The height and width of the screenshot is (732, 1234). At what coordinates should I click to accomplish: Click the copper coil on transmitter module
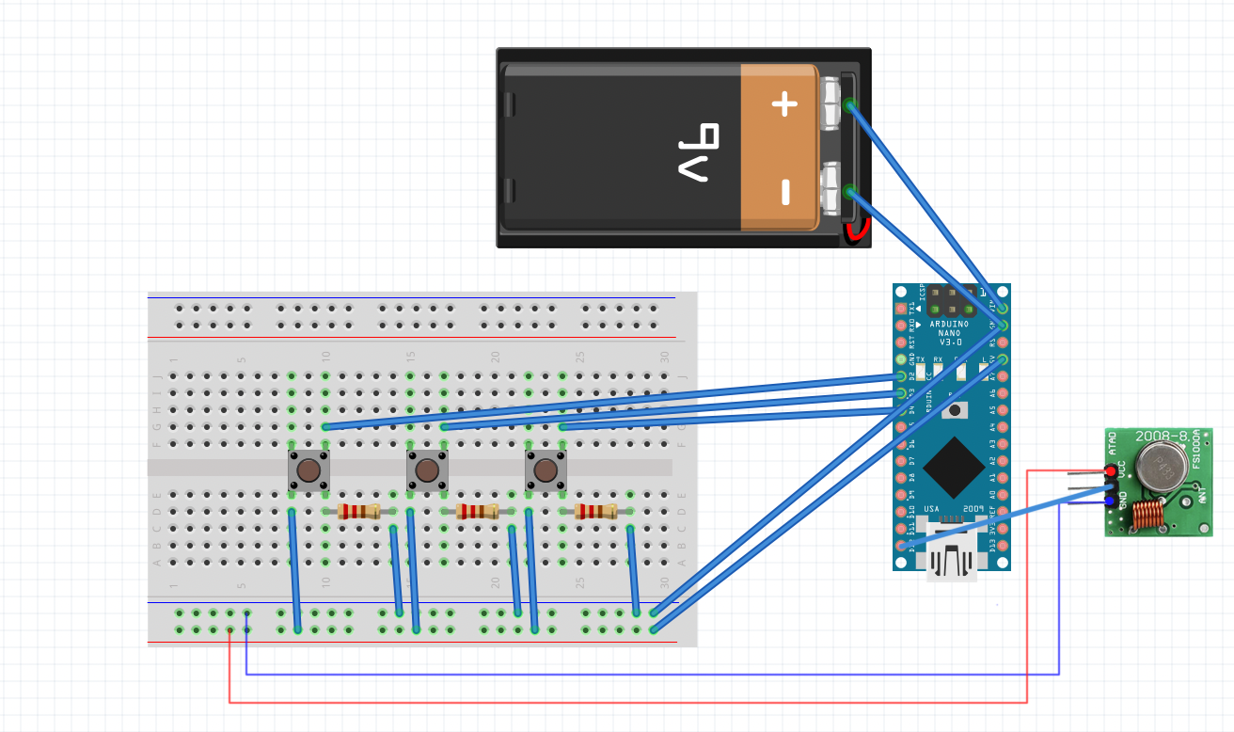pos(1148,516)
